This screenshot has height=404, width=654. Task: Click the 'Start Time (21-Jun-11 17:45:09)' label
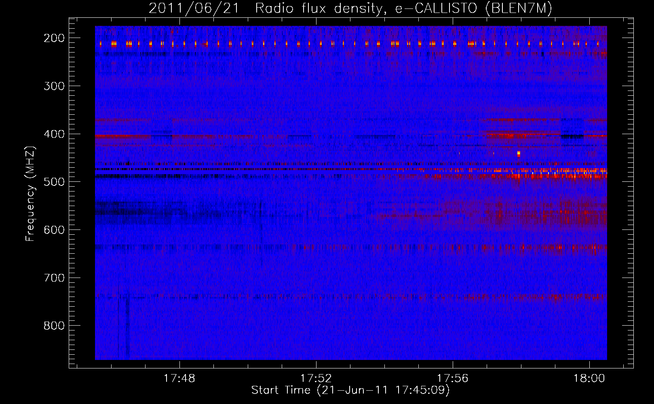tap(350, 390)
